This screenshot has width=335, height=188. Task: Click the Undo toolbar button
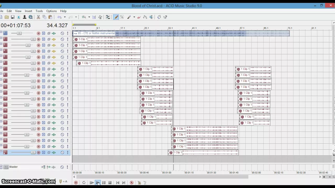tap(59, 17)
